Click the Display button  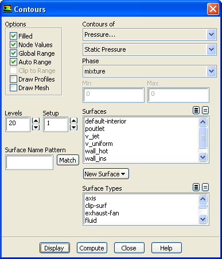54,248
